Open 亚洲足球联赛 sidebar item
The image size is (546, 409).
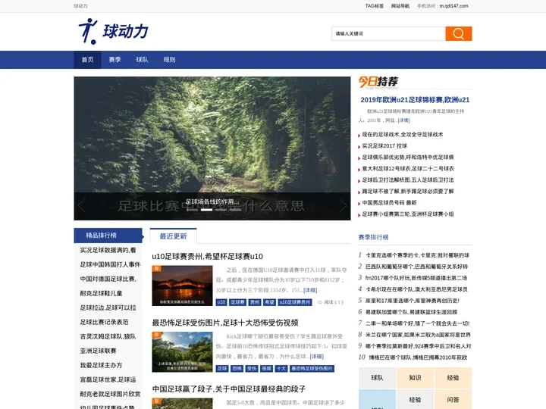tap(98, 351)
